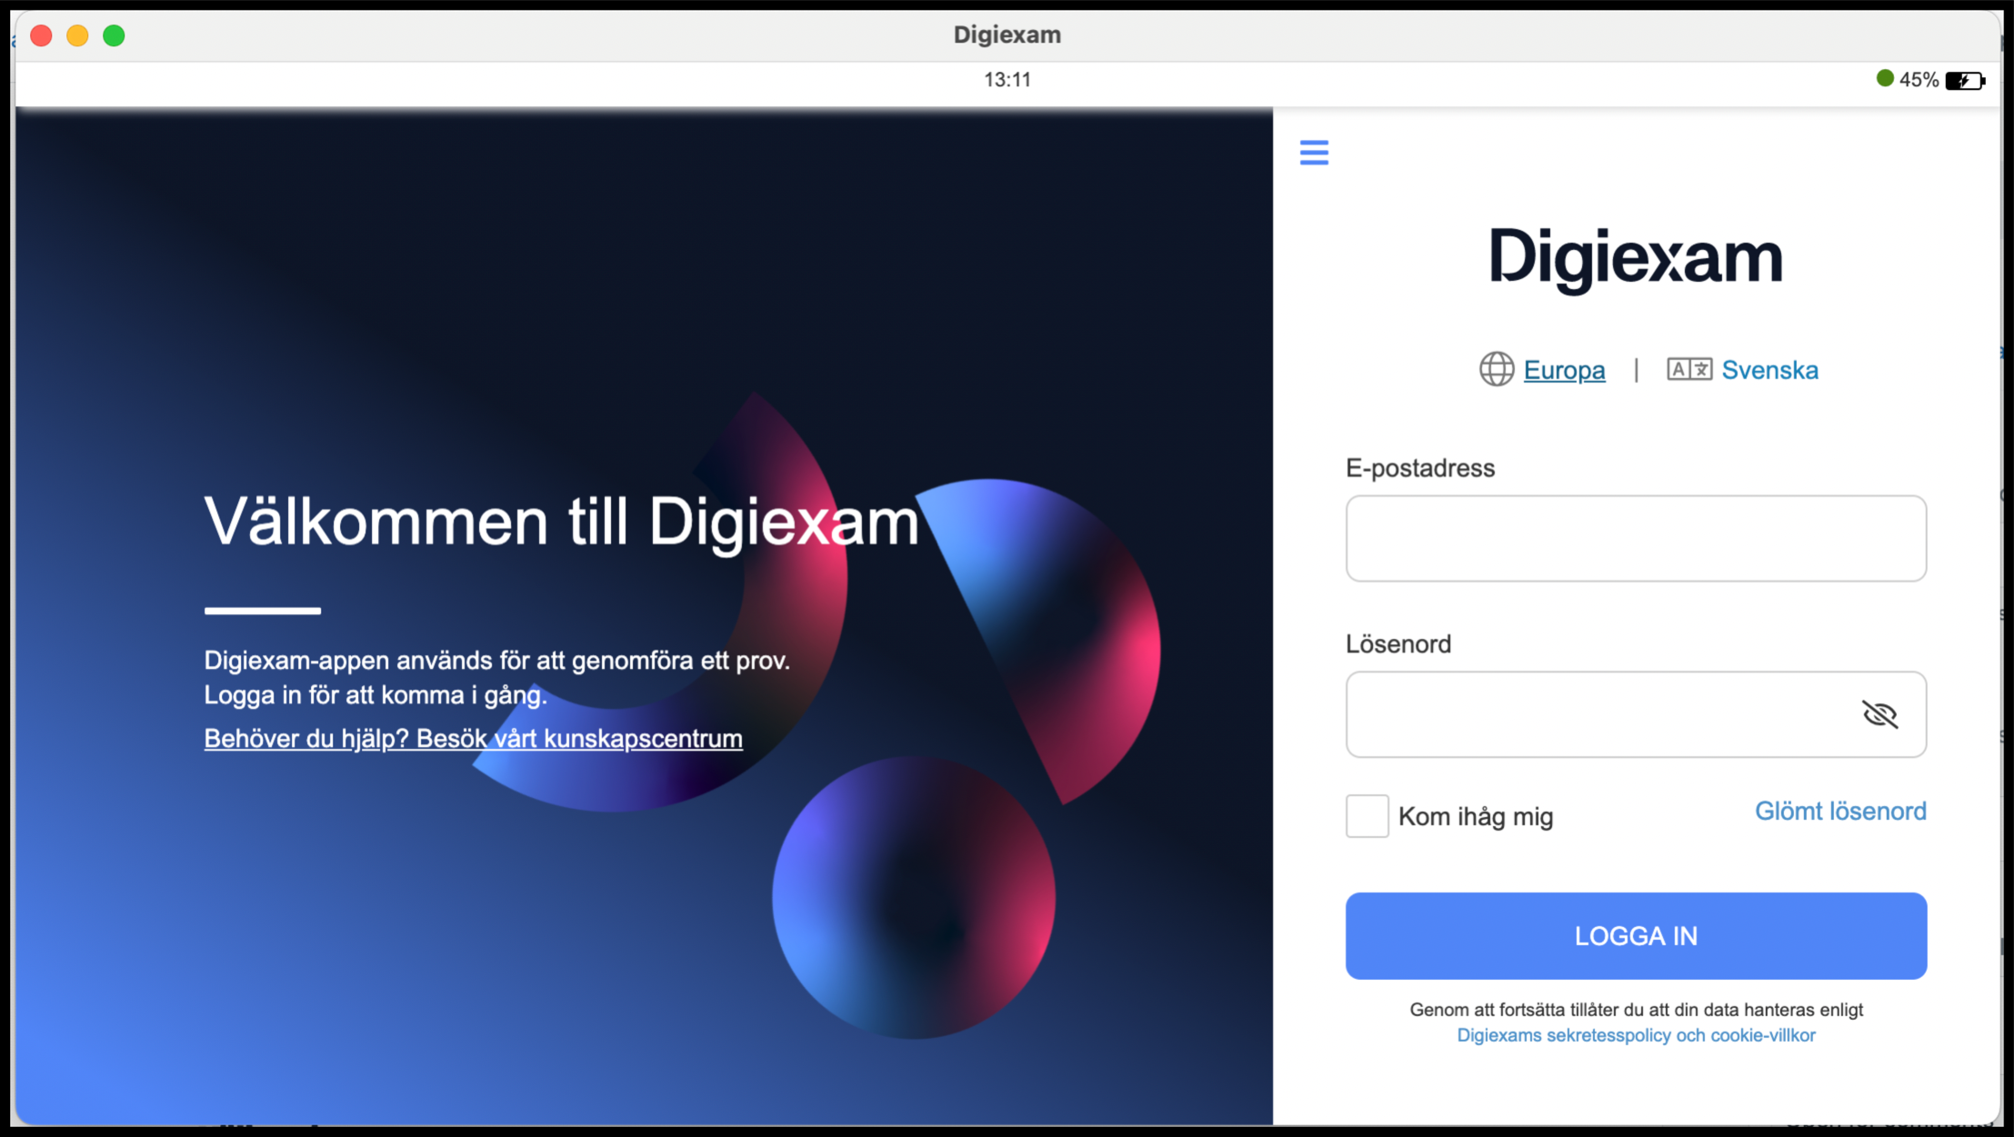This screenshot has width=2014, height=1137.
Task: Open Digiexams sekretesspolicy och cookie-villkor link
Action: pos(1636,1035)
